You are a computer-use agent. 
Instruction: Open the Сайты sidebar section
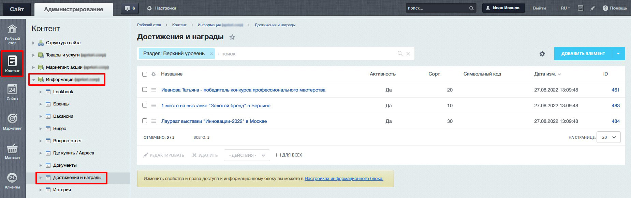pyautogui.click(x=12, y=93)
